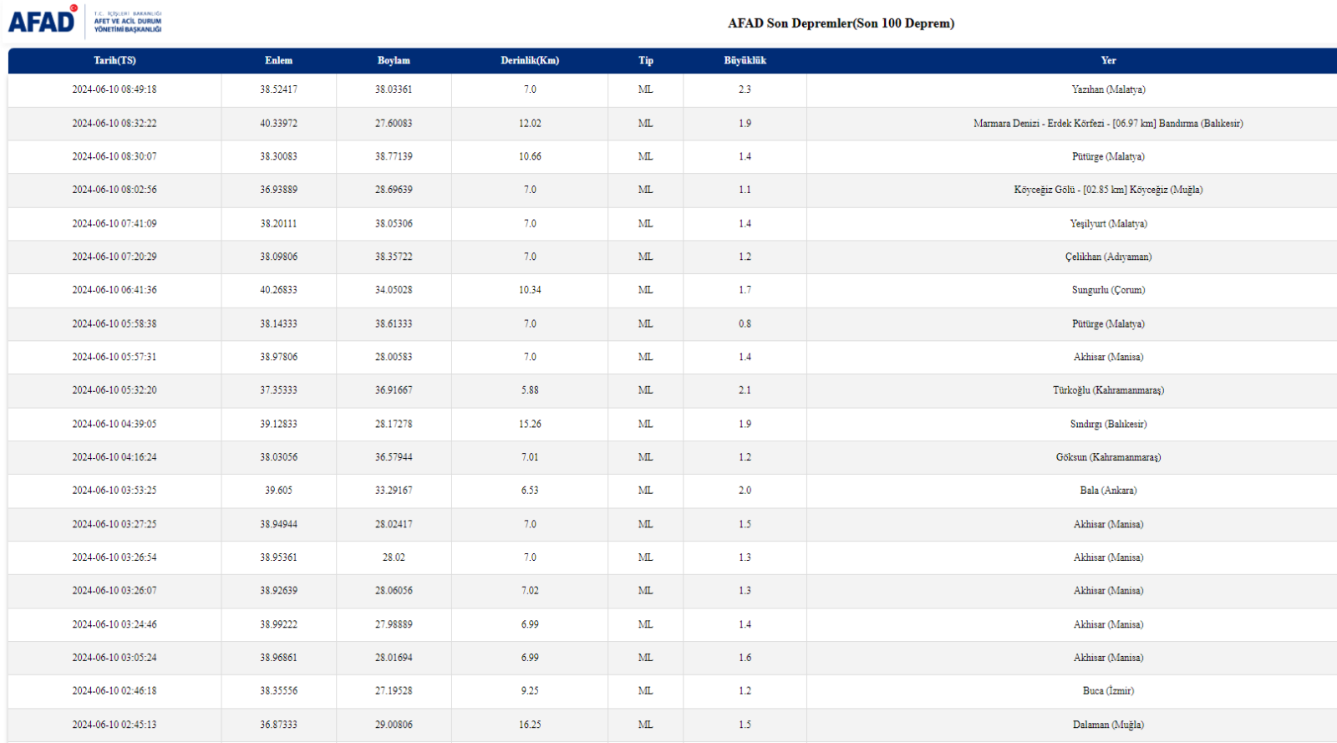The image size is (1337, 743).
Task: Select latitude value 36.87333
Action: coord(278,725)
